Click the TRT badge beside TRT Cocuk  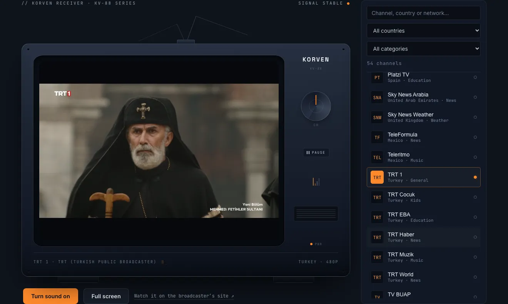[377, 197]
